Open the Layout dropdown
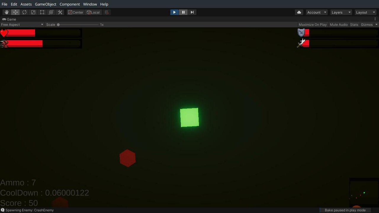The image size is (379, 213). 365,12
